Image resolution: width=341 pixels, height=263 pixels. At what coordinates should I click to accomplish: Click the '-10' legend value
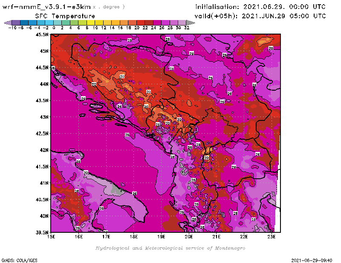point(12,28)
